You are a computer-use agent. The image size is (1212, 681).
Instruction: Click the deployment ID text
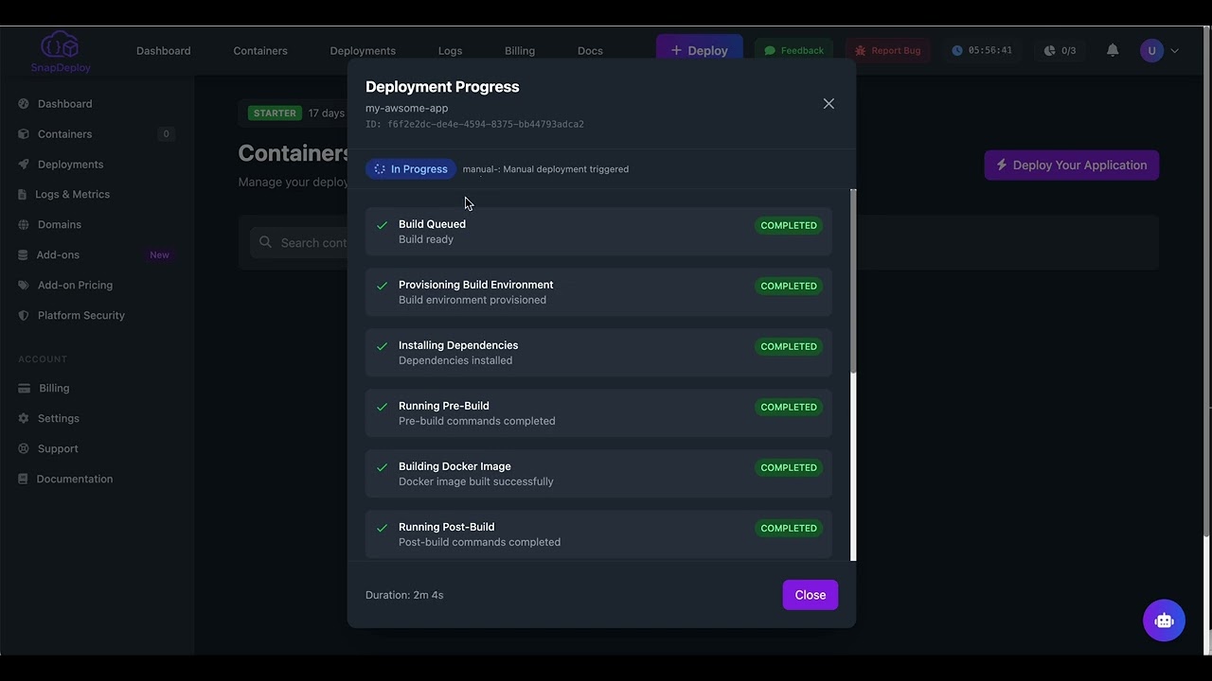tap(474, 124)
